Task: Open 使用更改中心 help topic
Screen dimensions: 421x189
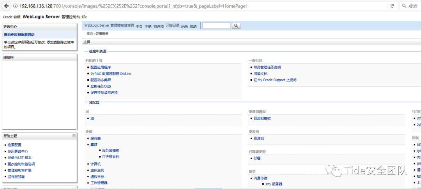Action: pos(18,152)
